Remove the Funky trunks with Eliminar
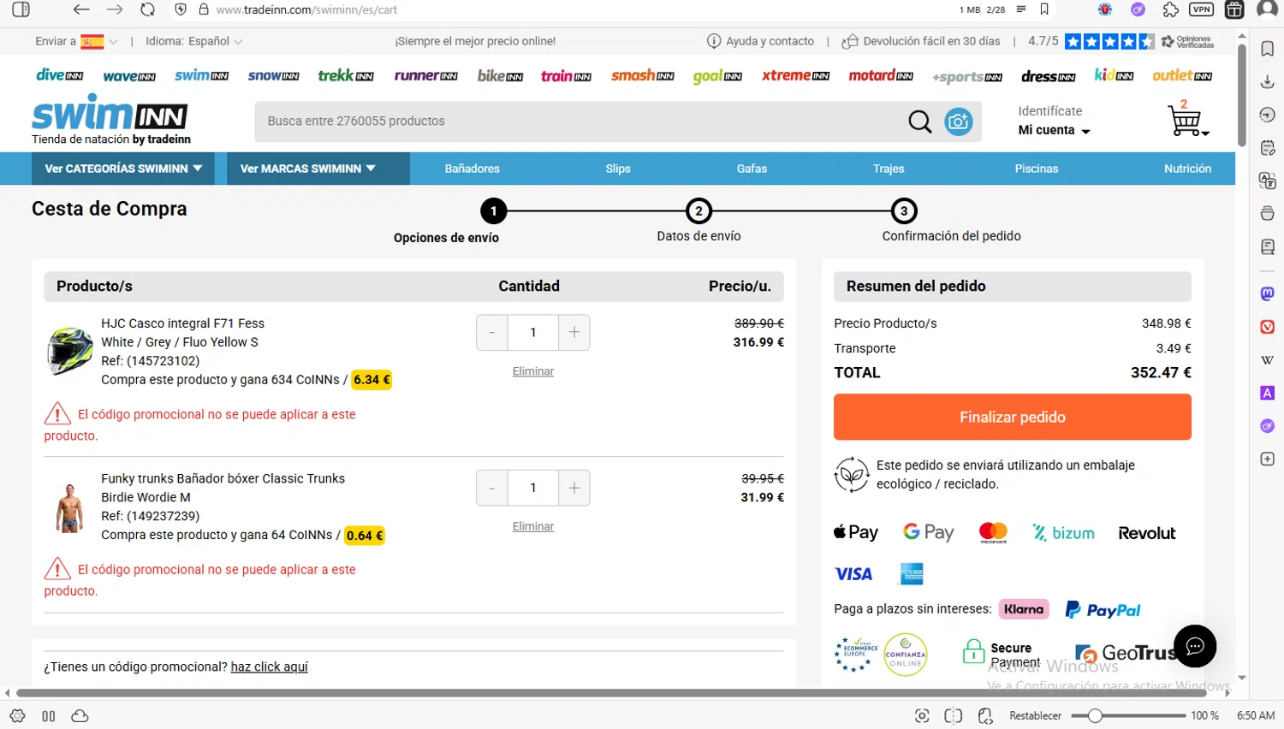 coord(533,526)
